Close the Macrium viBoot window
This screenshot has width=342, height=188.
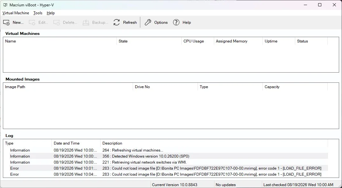click(334, 5)
